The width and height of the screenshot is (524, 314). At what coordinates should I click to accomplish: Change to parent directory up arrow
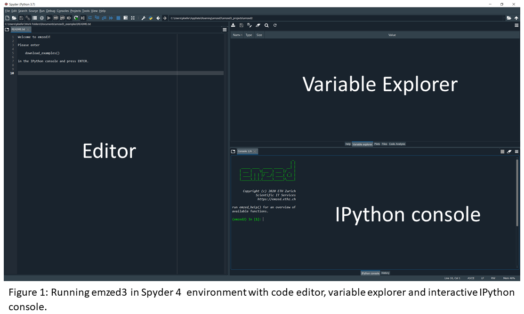[516, 18]
